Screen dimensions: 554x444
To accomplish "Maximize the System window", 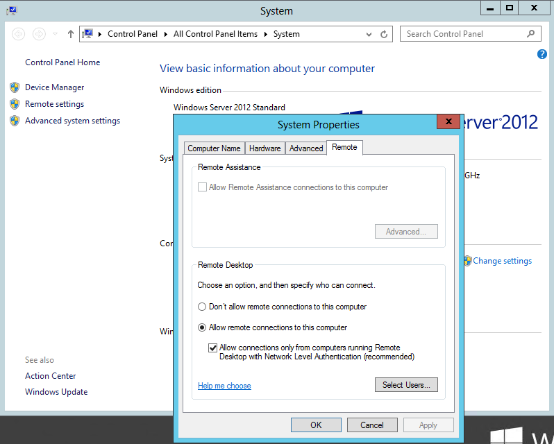I will coord(509,8).
